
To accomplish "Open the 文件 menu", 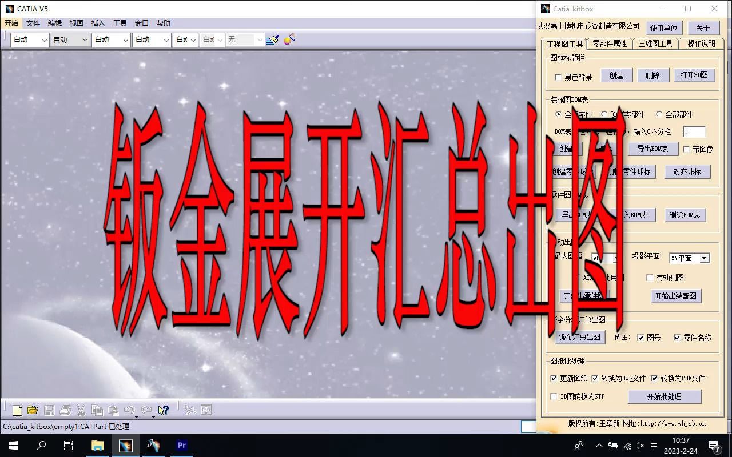I will tap(33, 23).
